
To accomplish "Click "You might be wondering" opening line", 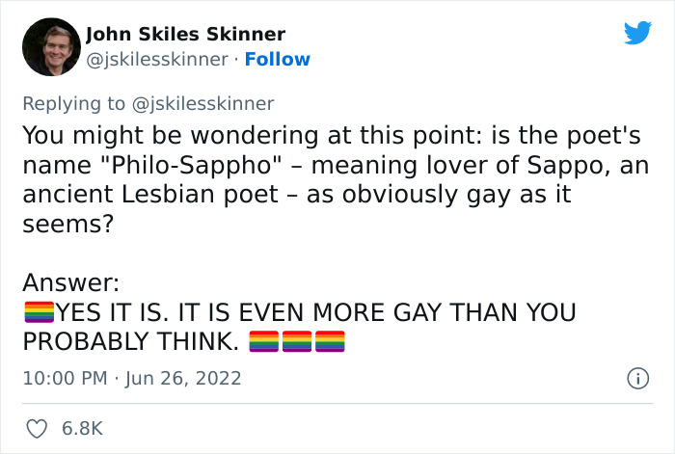I will pos(125,134).
